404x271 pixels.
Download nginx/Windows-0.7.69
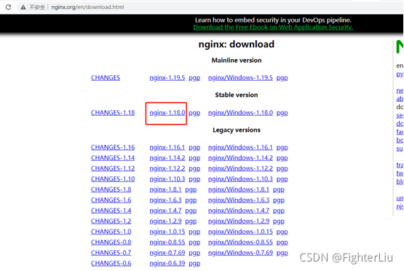point(240,253)
